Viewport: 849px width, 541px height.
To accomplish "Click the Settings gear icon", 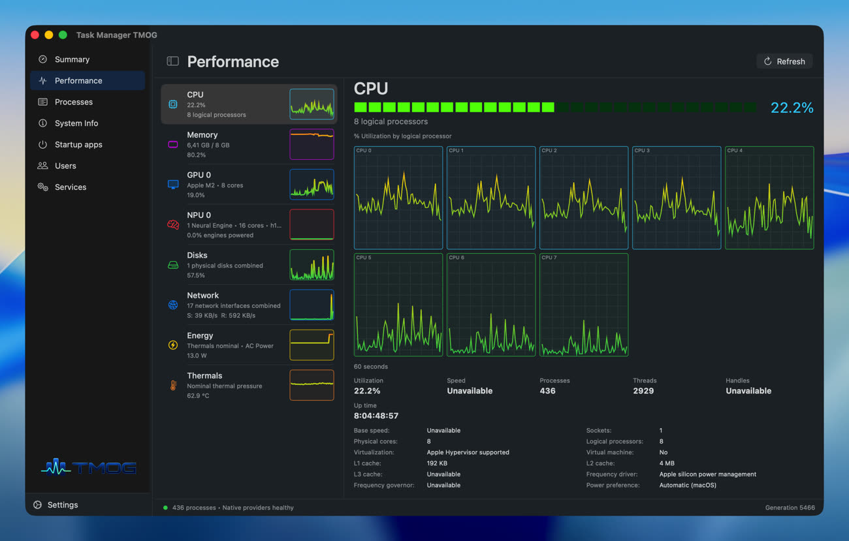I will click(37, 505).
